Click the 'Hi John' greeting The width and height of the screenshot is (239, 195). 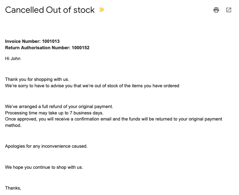click(x=12, y=59)
